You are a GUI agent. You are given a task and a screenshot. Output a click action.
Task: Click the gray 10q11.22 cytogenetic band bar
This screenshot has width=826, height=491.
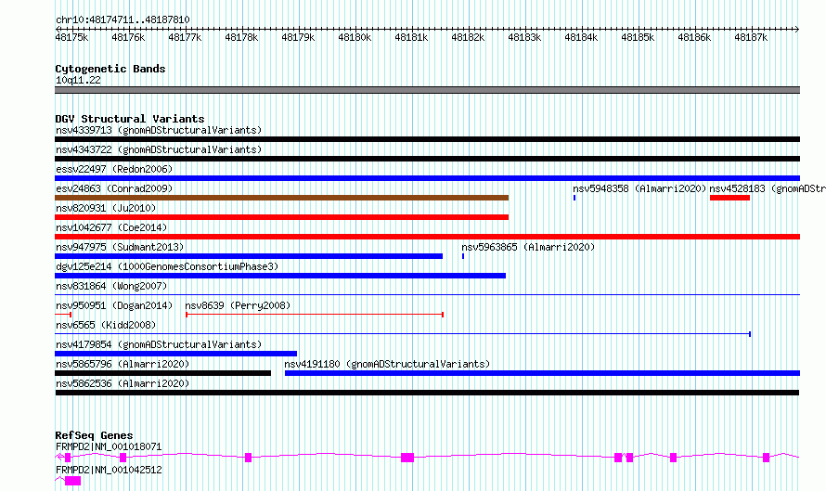coord(427,90)
